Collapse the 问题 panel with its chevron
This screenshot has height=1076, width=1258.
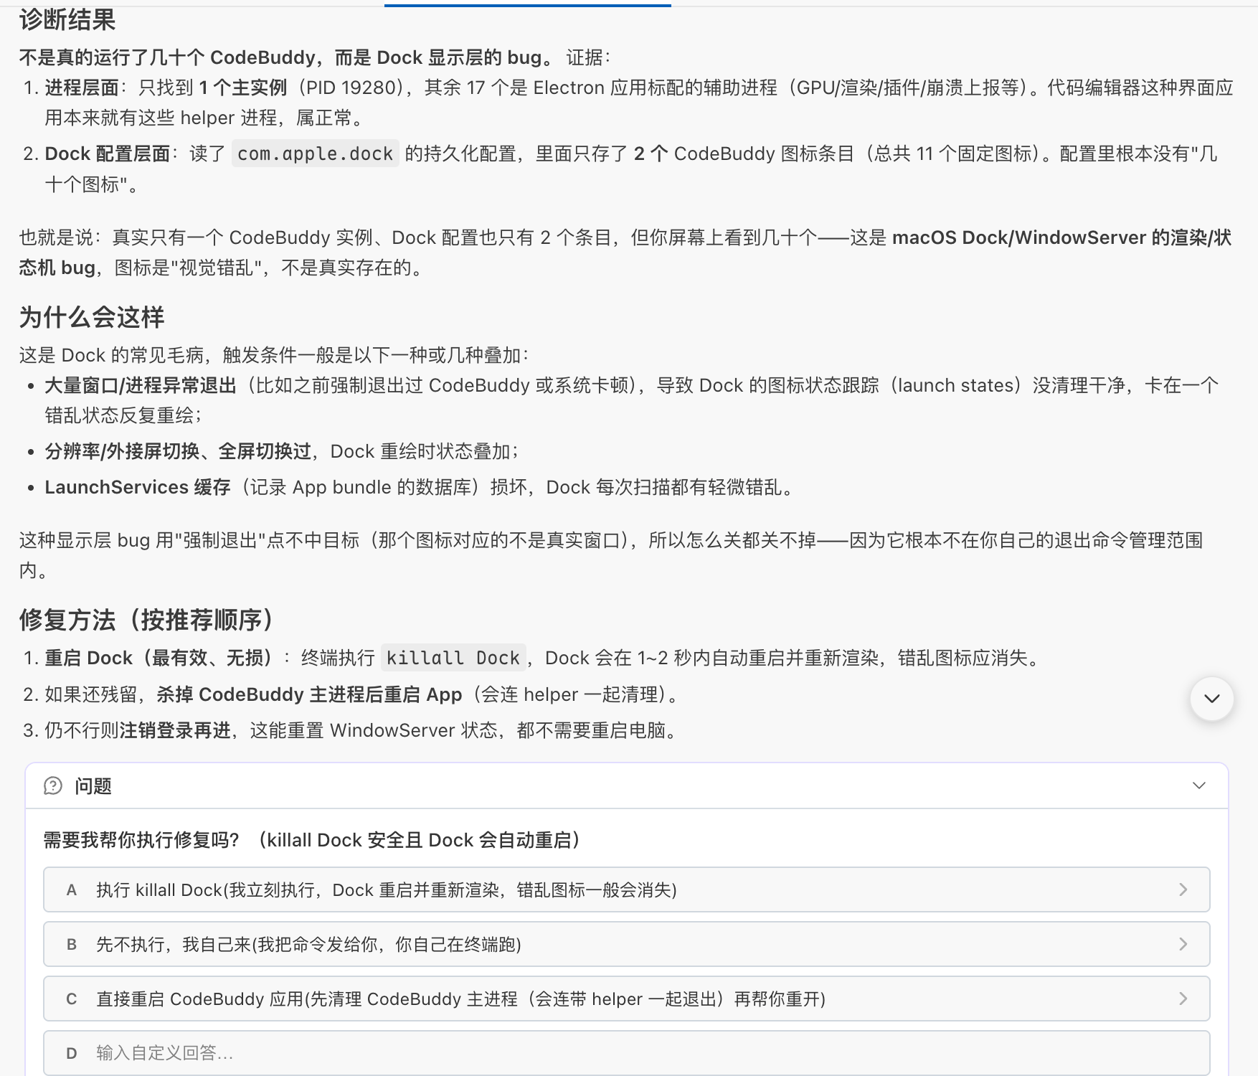[x=1198, y=785]
